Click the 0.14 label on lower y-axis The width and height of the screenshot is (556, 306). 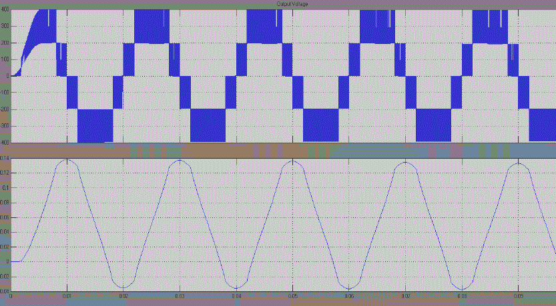(x=5, y=158)
